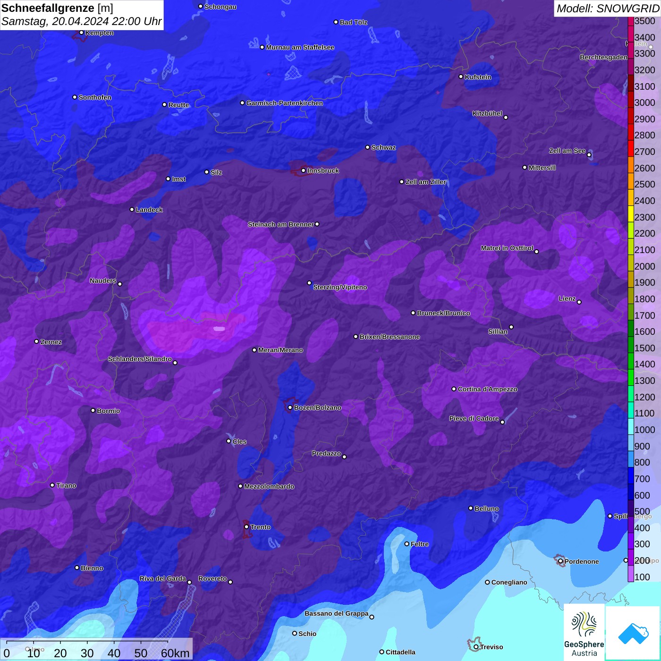Click the 'Bruneck/Brunico' label

[x=444, y=313]
